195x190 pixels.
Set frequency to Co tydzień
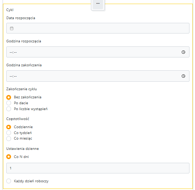pyautogui.click(x=8, y=133)
